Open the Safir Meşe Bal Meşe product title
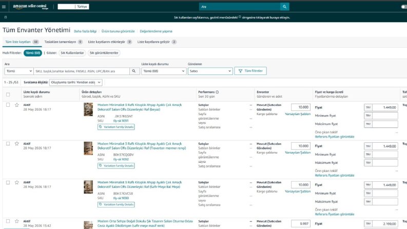The width and height of the screenshot is (407, 229). (140, 185)
